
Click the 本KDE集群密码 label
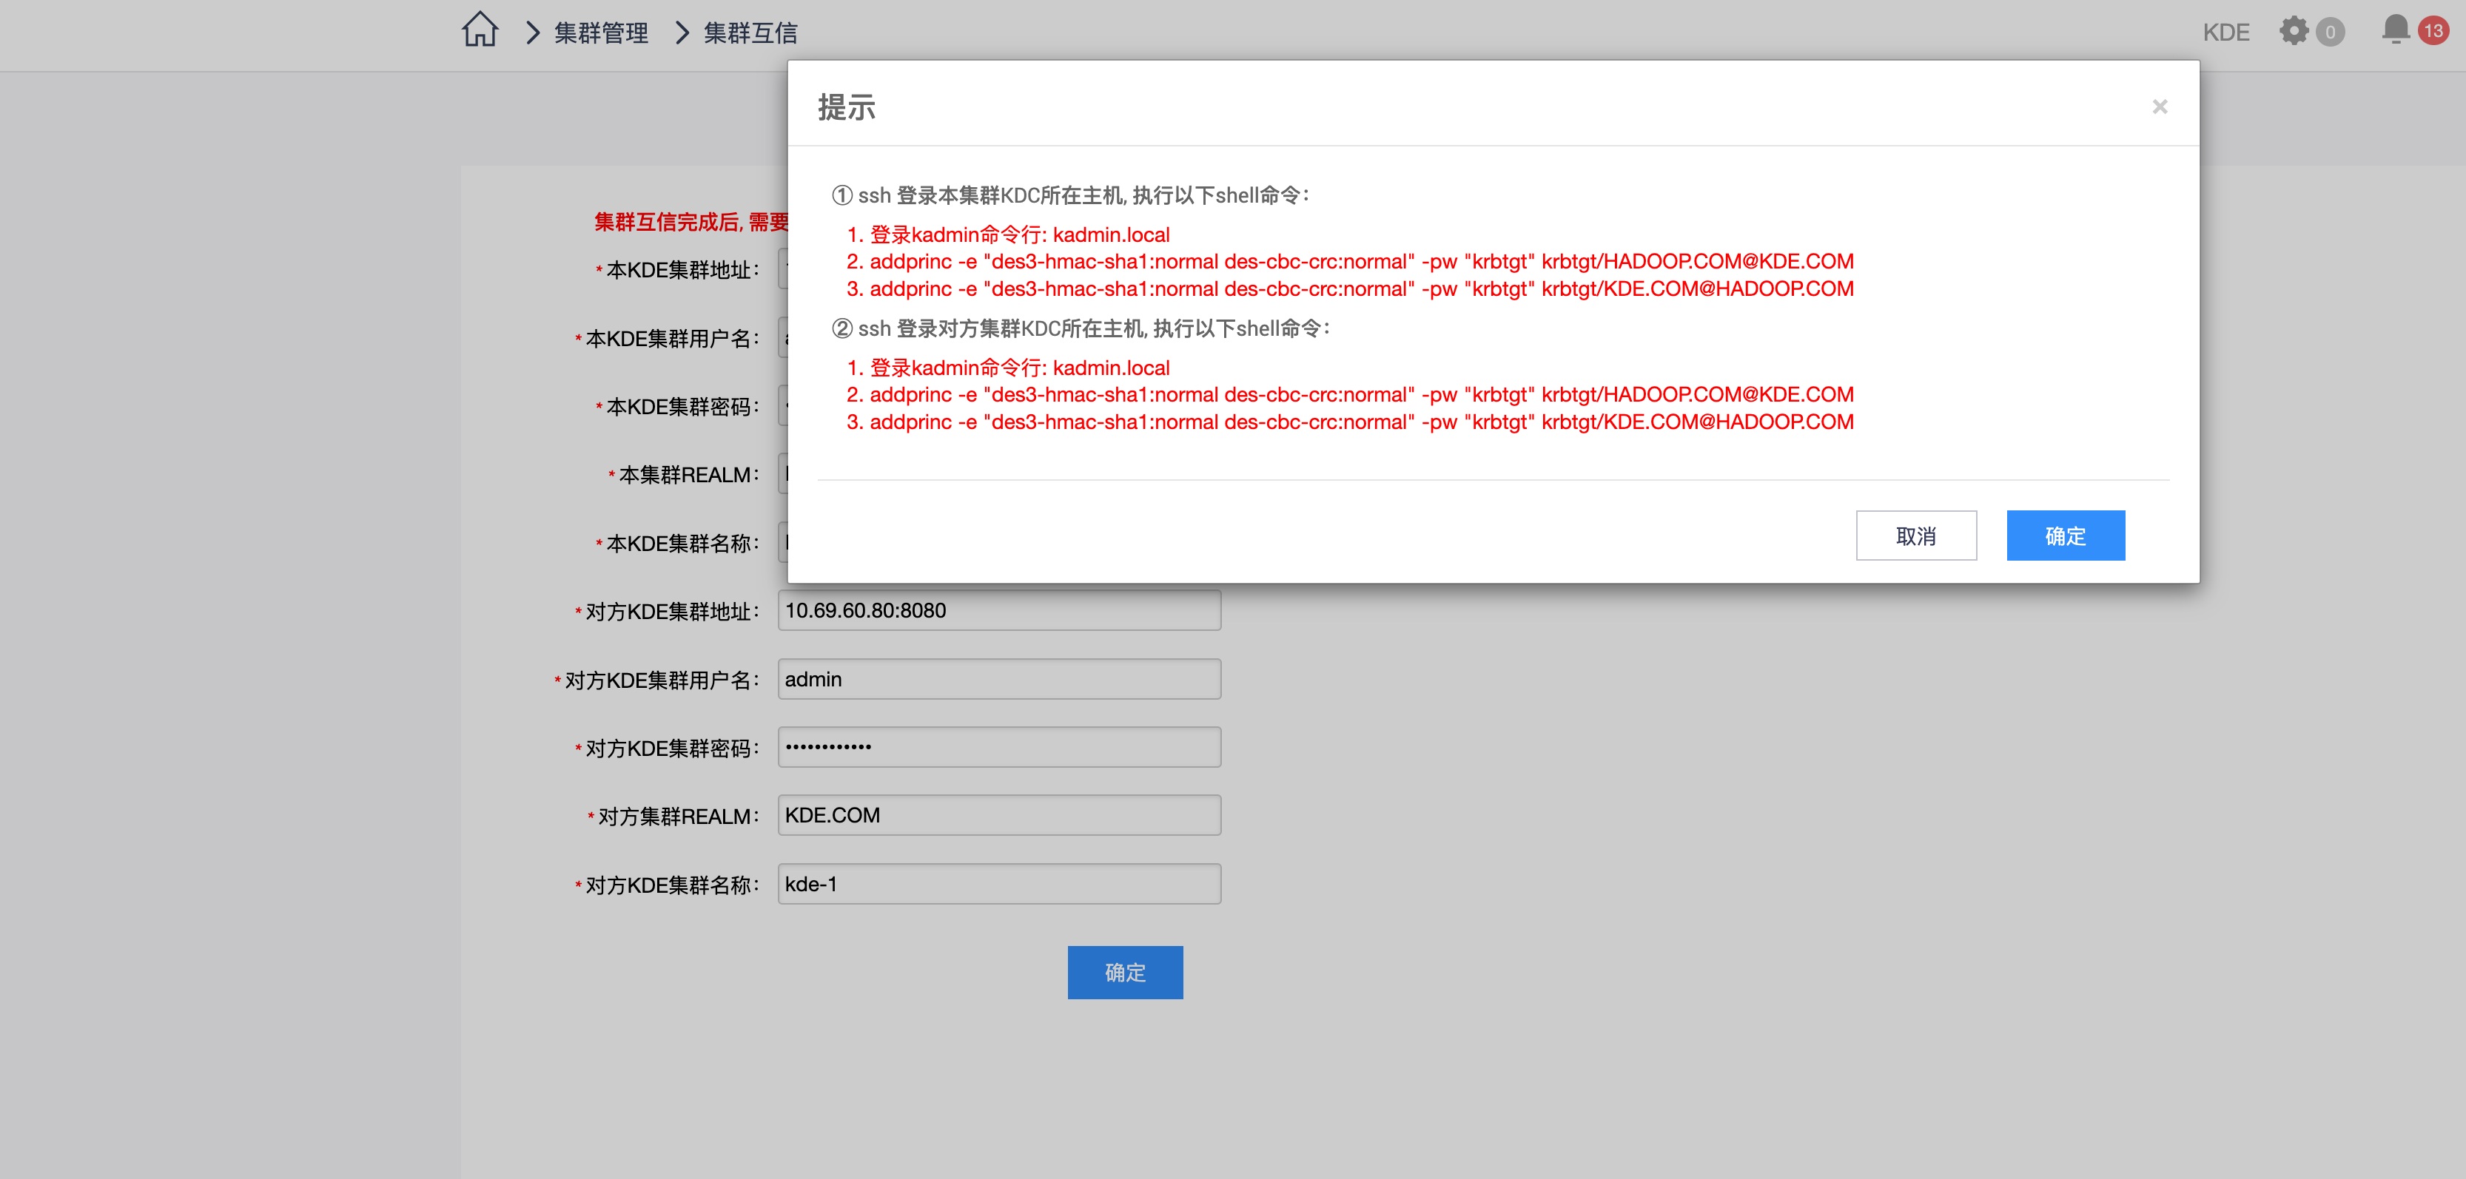679,407
